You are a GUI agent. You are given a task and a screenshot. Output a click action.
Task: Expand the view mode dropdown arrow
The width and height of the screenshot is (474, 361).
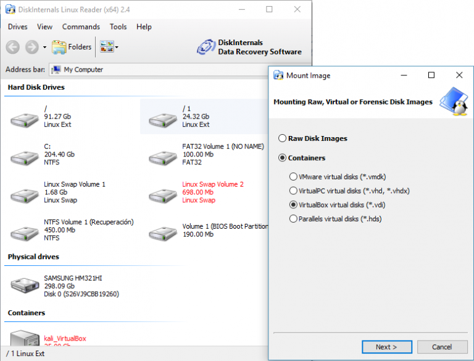[117, 47]
